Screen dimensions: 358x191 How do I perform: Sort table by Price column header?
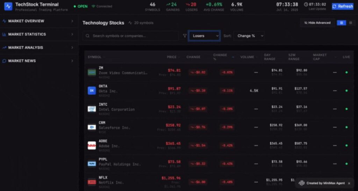point(173,57)
